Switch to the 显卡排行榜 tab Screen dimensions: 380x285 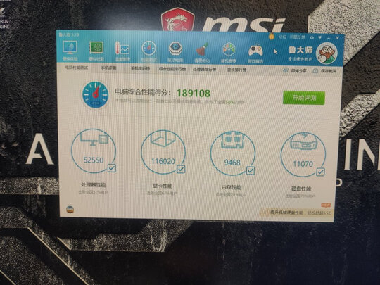coord(236,70)
